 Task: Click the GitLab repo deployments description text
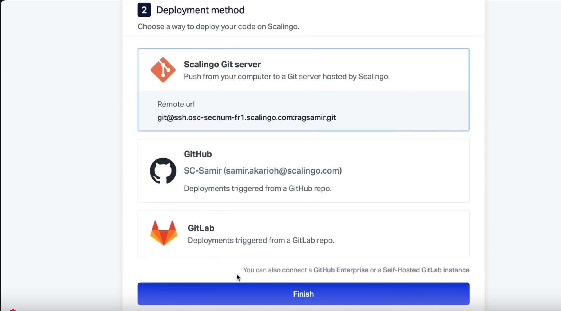[x=261, y=240]
